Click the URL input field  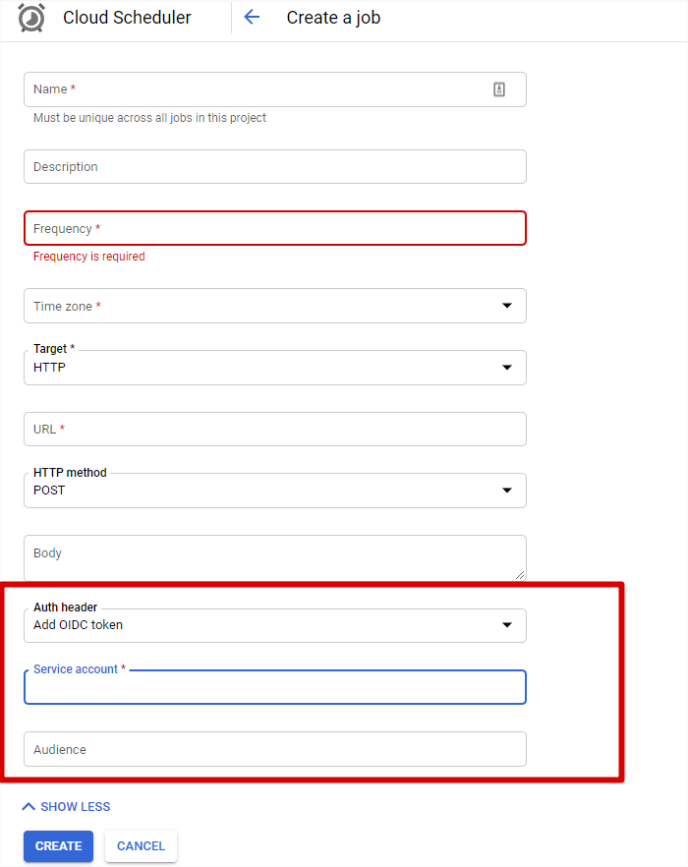tap(274, 430)
